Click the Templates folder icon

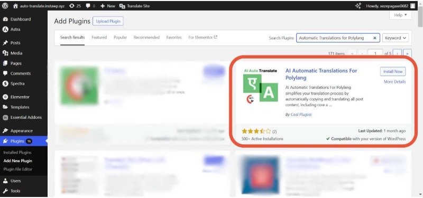pos(5,107)
